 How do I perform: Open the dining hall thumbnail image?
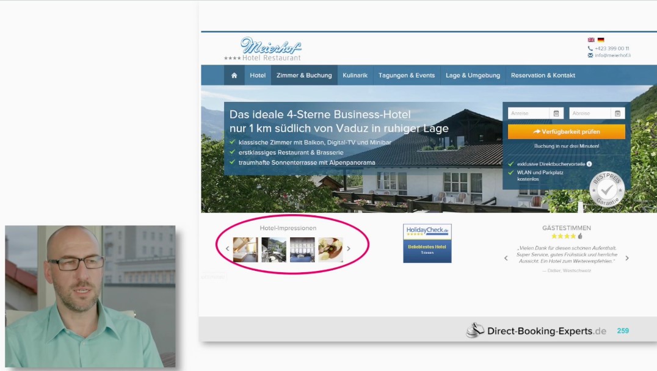[302, 250]
